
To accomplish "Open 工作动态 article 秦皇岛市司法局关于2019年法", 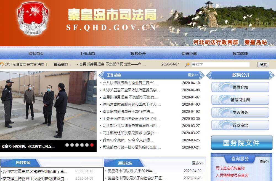I will 128,112.
